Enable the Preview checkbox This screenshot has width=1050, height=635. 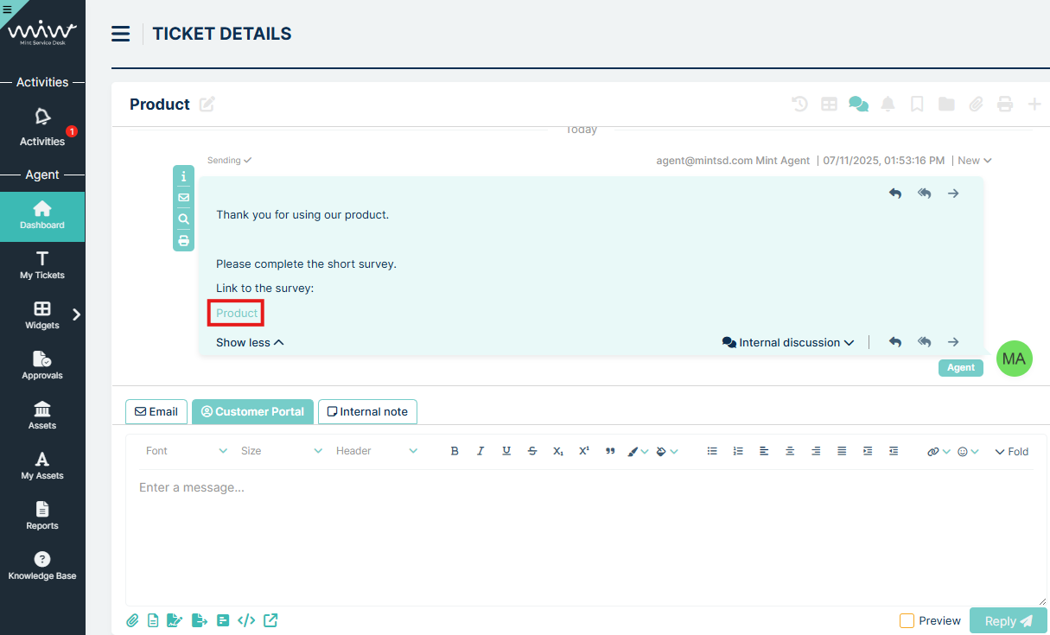tap(907, 620)
